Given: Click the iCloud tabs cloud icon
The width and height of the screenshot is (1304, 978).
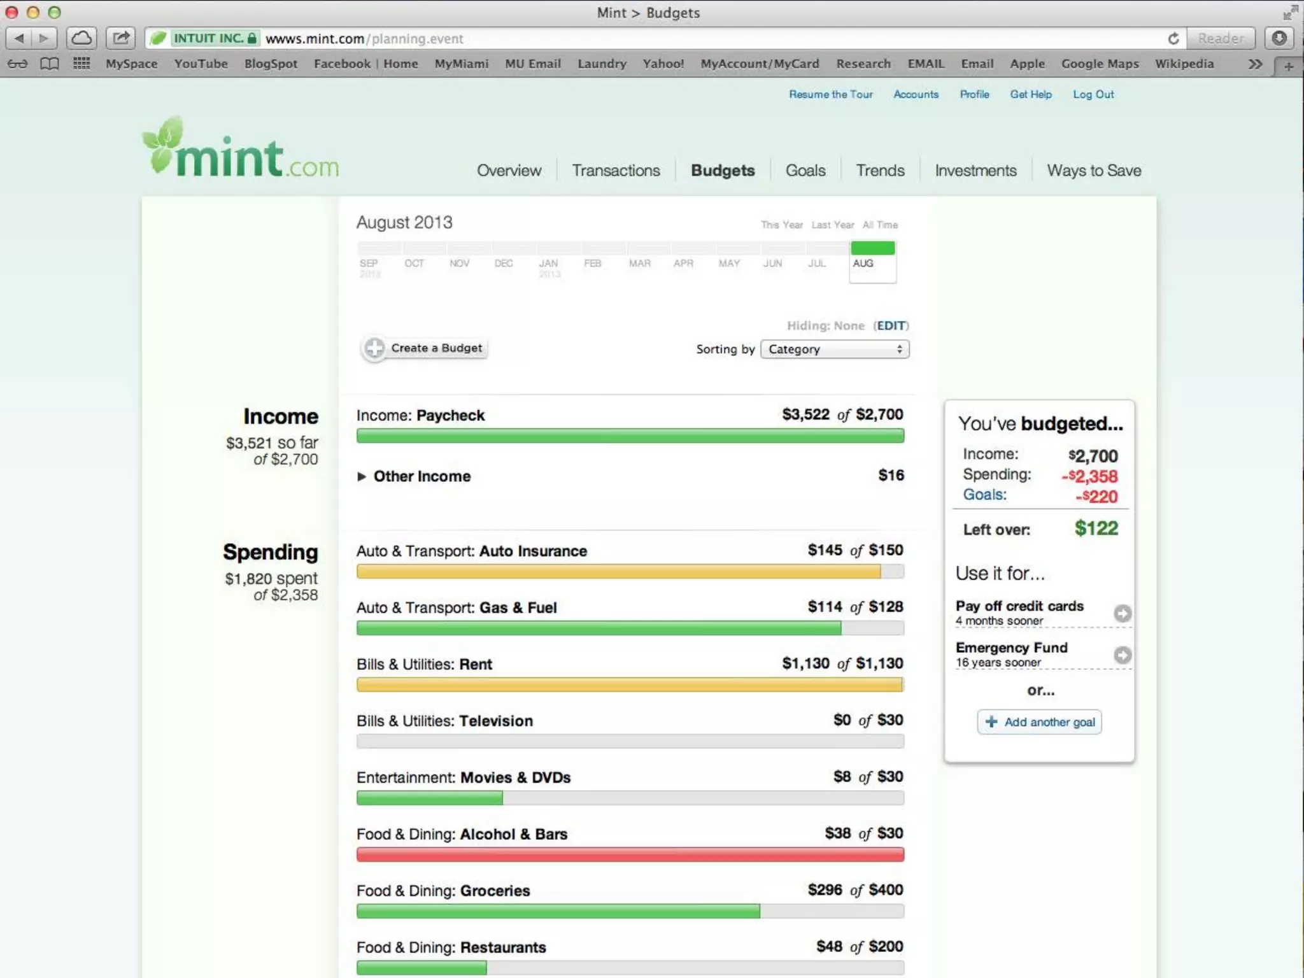Looking at the screenshot, I should [x=81, y=38].
